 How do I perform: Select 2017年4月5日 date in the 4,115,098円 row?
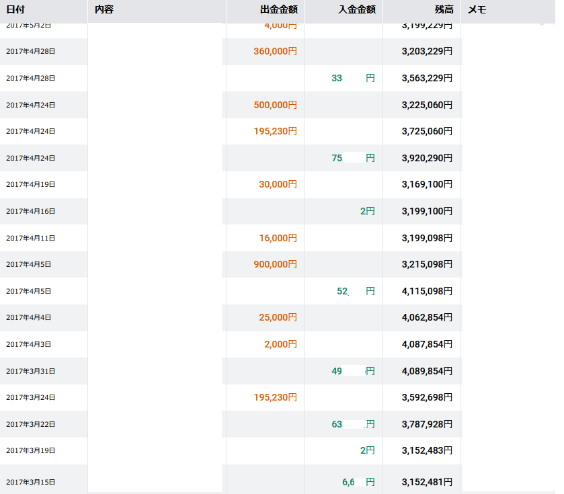28,291
